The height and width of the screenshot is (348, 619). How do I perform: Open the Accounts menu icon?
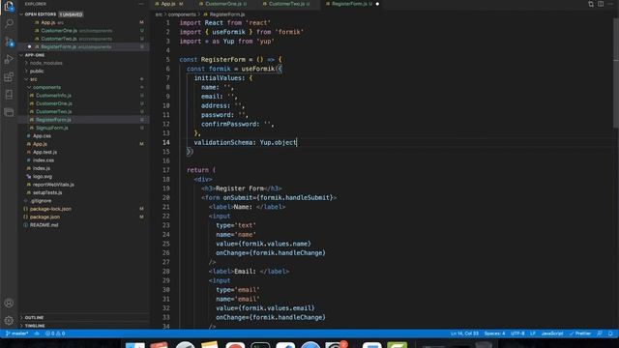tap(9, 303)
